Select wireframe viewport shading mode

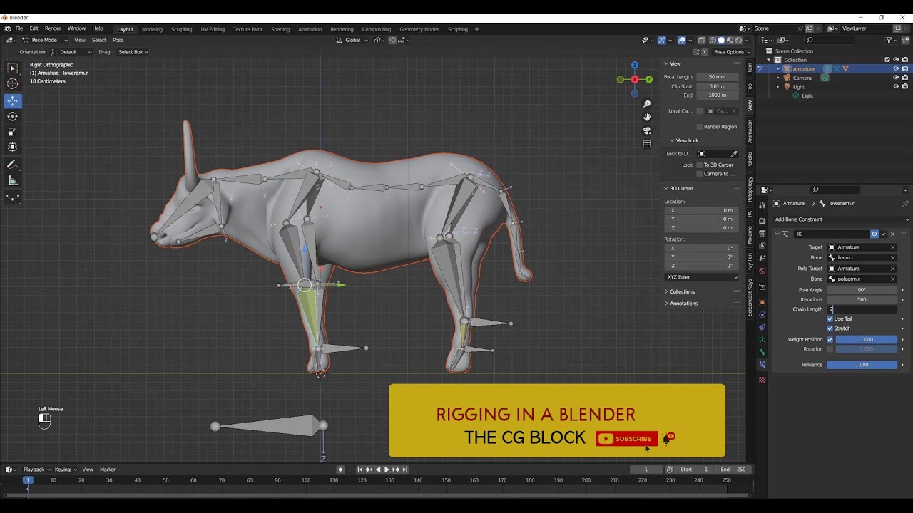pos(713,40)
